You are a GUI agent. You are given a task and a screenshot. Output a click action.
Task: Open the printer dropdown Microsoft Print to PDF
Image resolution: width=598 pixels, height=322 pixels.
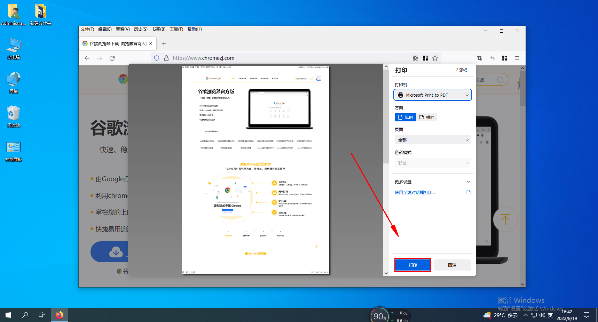tap(433, 95)
